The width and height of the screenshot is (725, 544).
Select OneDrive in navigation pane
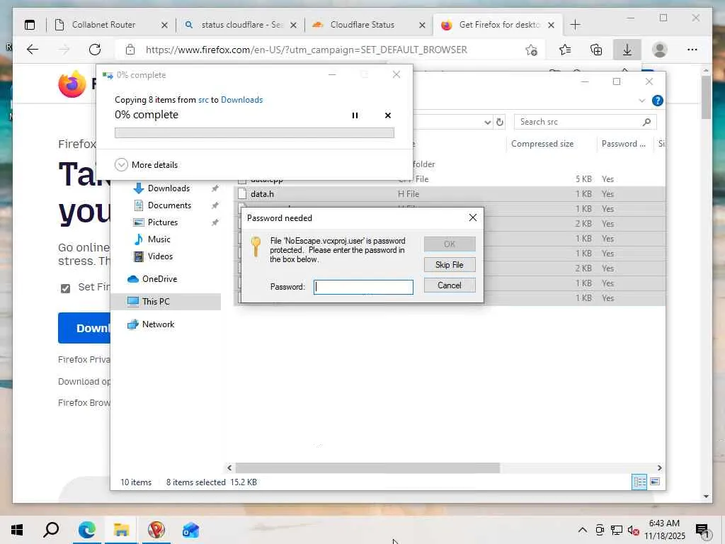tap(159, 279)
